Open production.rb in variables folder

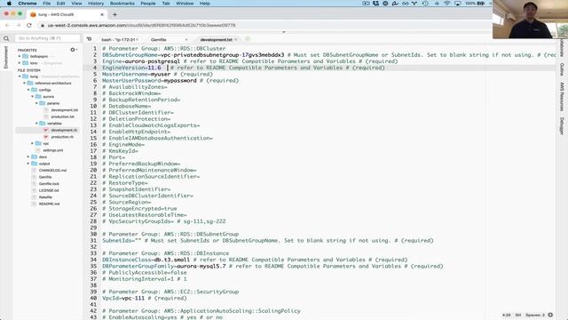pos(62,137)
